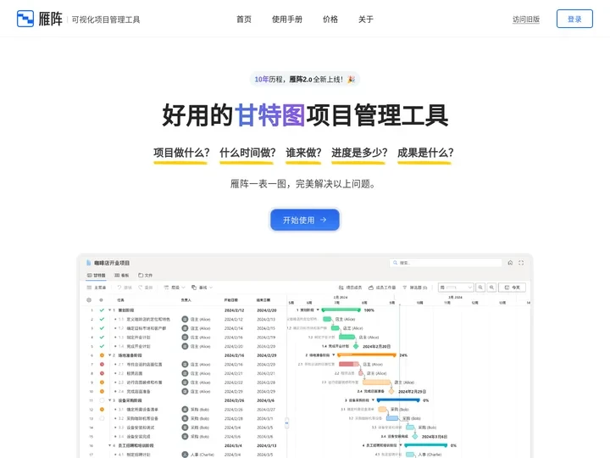Click orange status icon on row 6
Image resolution: width=610 pixels, height=458 pixels.
[102, 355]
